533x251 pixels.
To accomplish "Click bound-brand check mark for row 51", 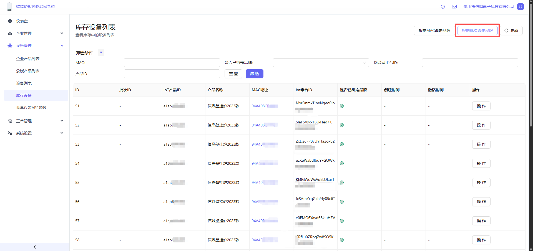I will tap(342, 106).
